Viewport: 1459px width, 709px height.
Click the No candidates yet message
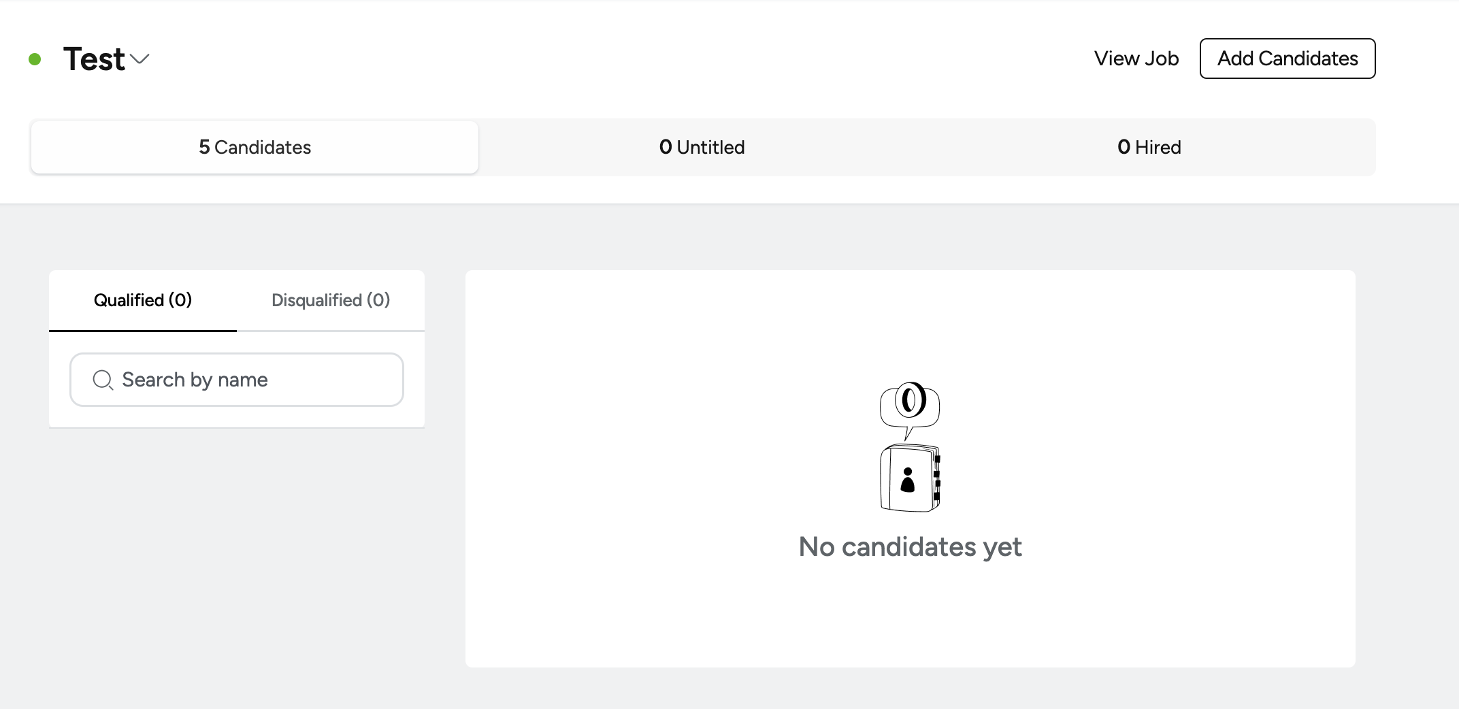coord(910,546)
